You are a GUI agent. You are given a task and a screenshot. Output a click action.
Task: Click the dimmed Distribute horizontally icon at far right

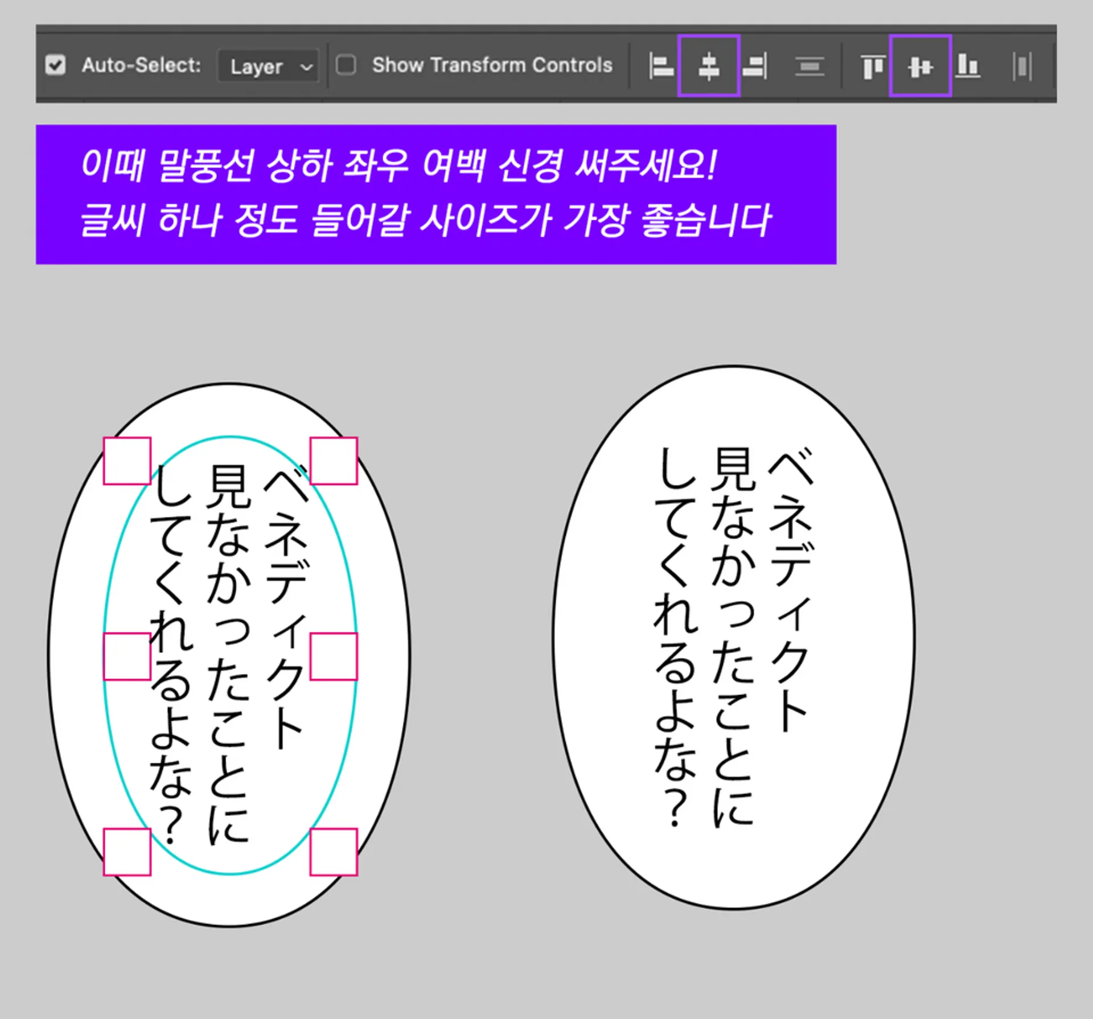[x=1022, y=66]
